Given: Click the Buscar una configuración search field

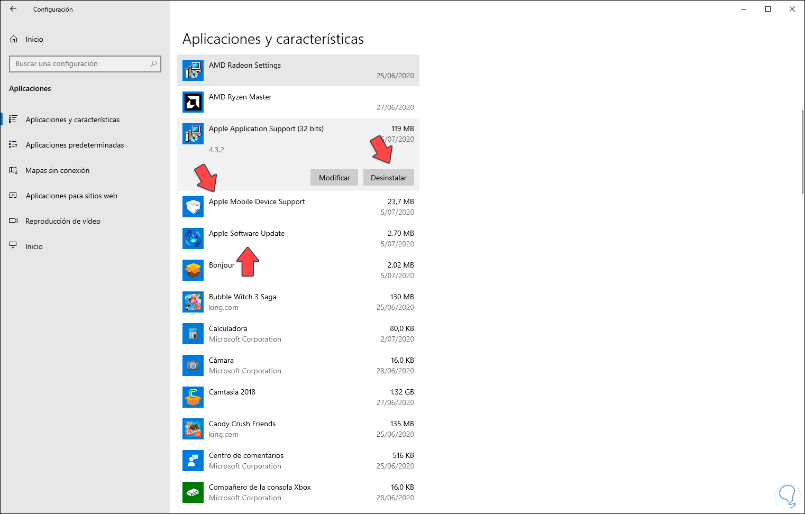Looking at the screenshot, I should click(85, 64).
